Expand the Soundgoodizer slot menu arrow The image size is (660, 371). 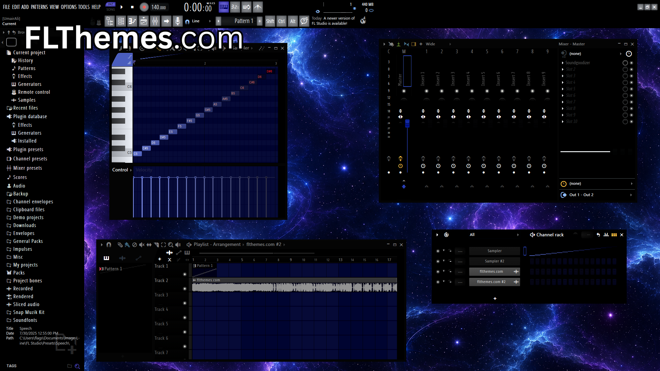563,63
